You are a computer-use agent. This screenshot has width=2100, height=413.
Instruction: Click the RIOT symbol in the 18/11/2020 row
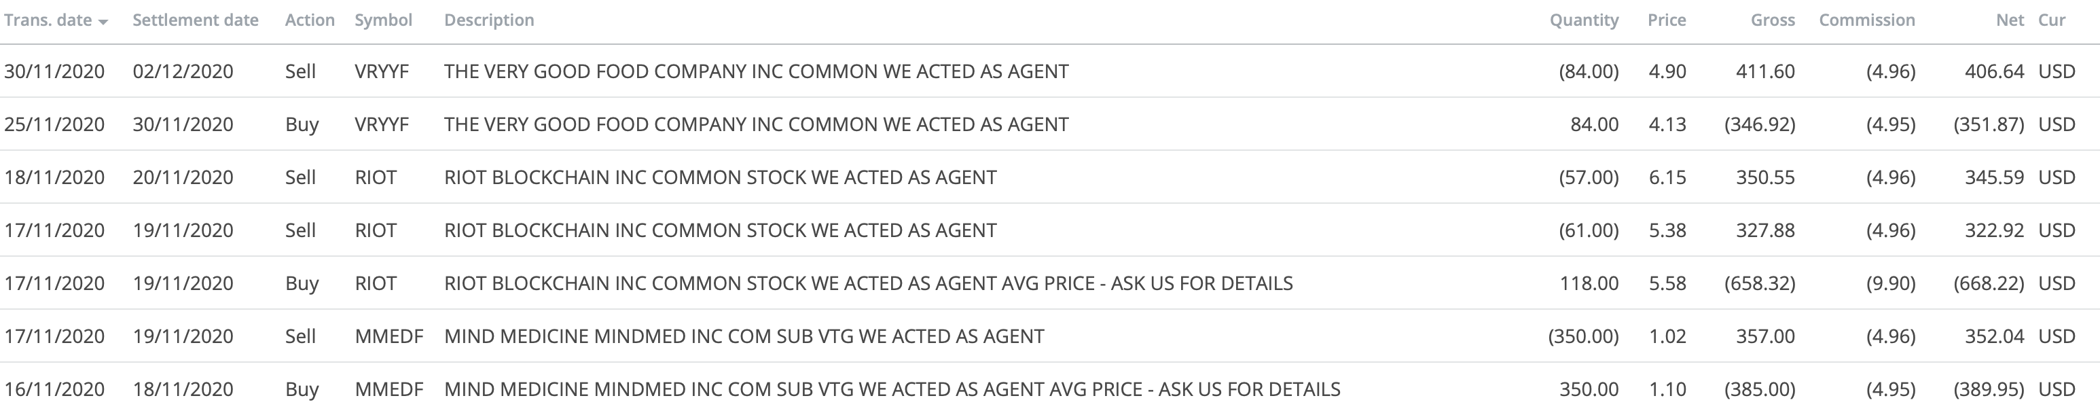tap(375, 177)
